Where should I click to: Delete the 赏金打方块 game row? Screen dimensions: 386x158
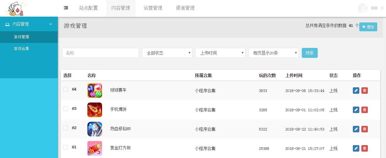[x=364, y=148]
